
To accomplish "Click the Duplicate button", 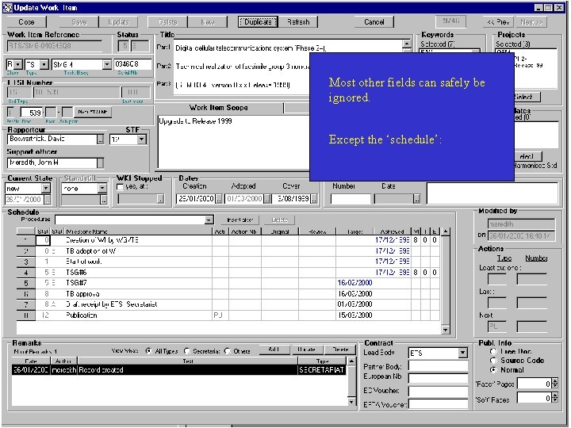I will point(258,22).
